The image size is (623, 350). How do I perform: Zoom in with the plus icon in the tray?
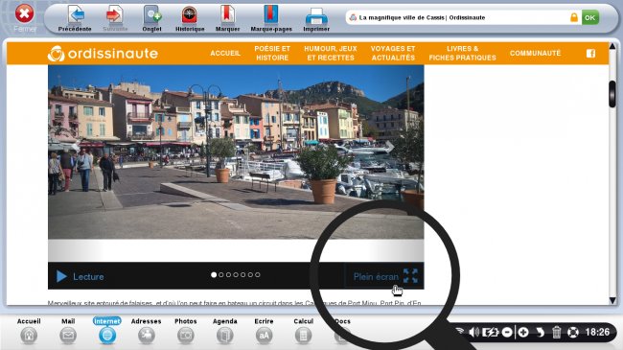(x=523, y=332)
